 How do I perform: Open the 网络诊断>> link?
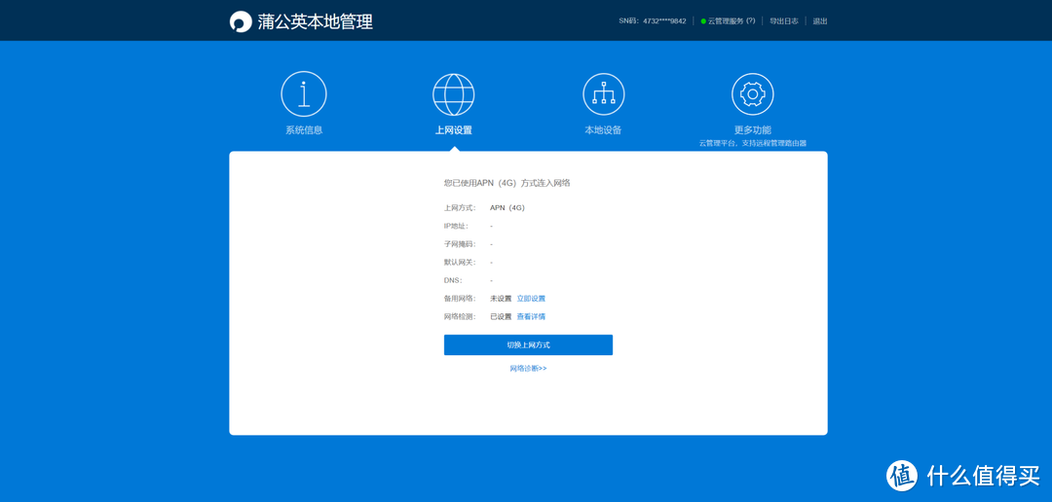click(x=528, y=369)
